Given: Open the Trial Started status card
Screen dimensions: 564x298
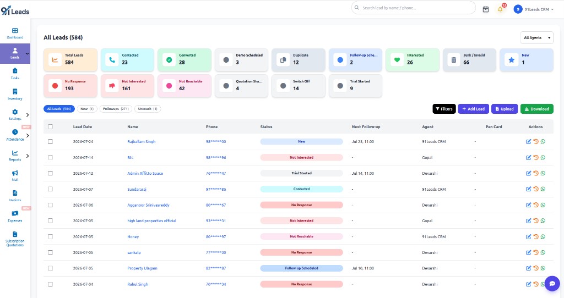Looking at the screenshot, I should point(355,86).
